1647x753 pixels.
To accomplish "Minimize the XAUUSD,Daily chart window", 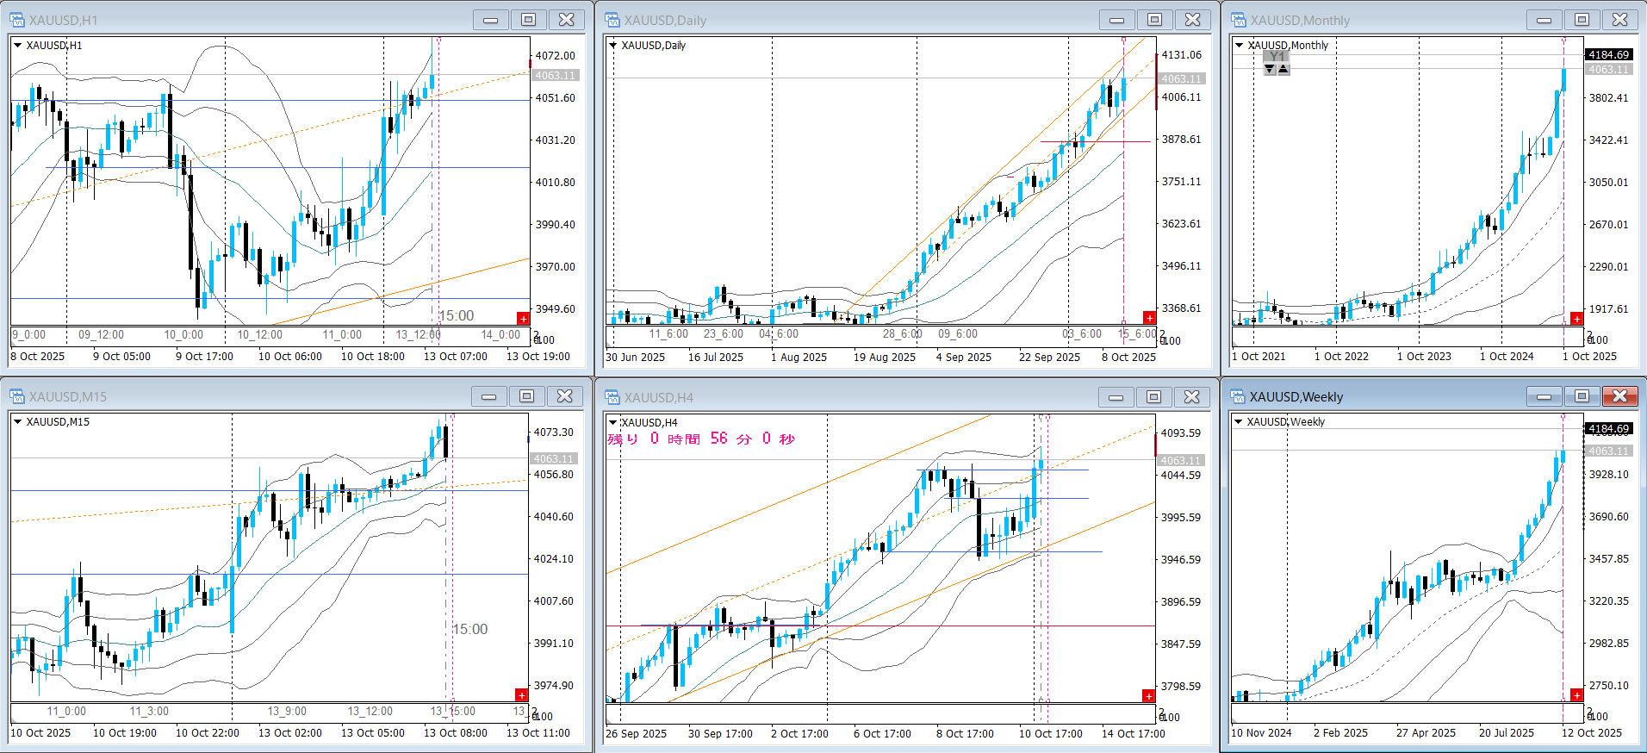I will pyautogui.click(x=1116, y=20).
